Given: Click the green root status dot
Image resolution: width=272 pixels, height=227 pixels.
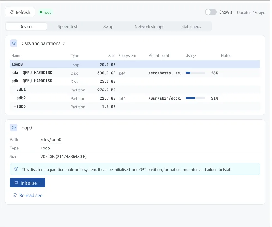Looking at the screenshot, I should (x=41, y=12).
